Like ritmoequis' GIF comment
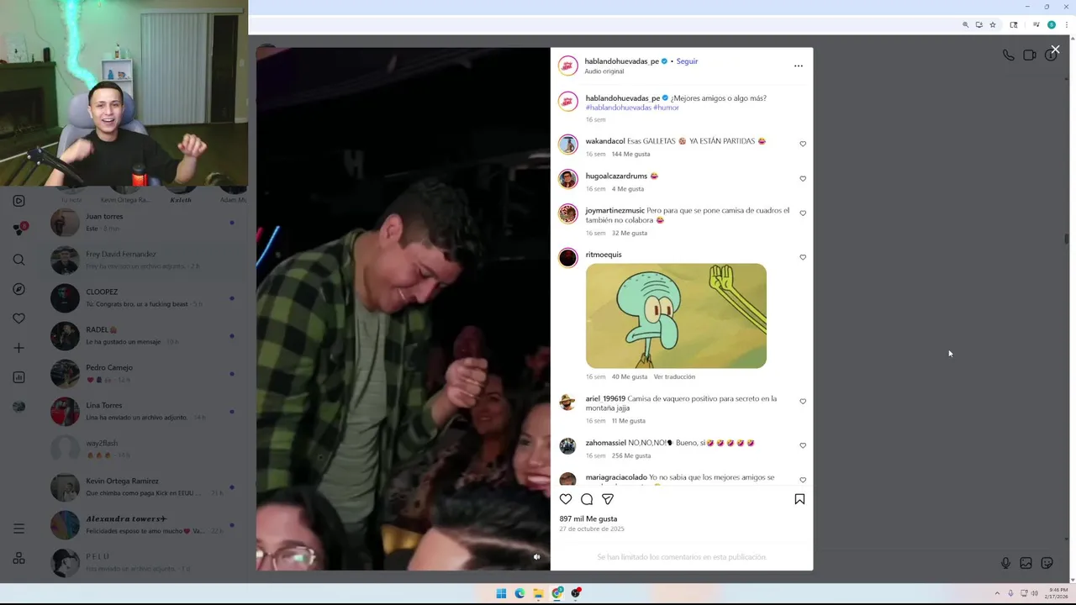Viewport: 1076px width, 605px height. pos(803,257)
